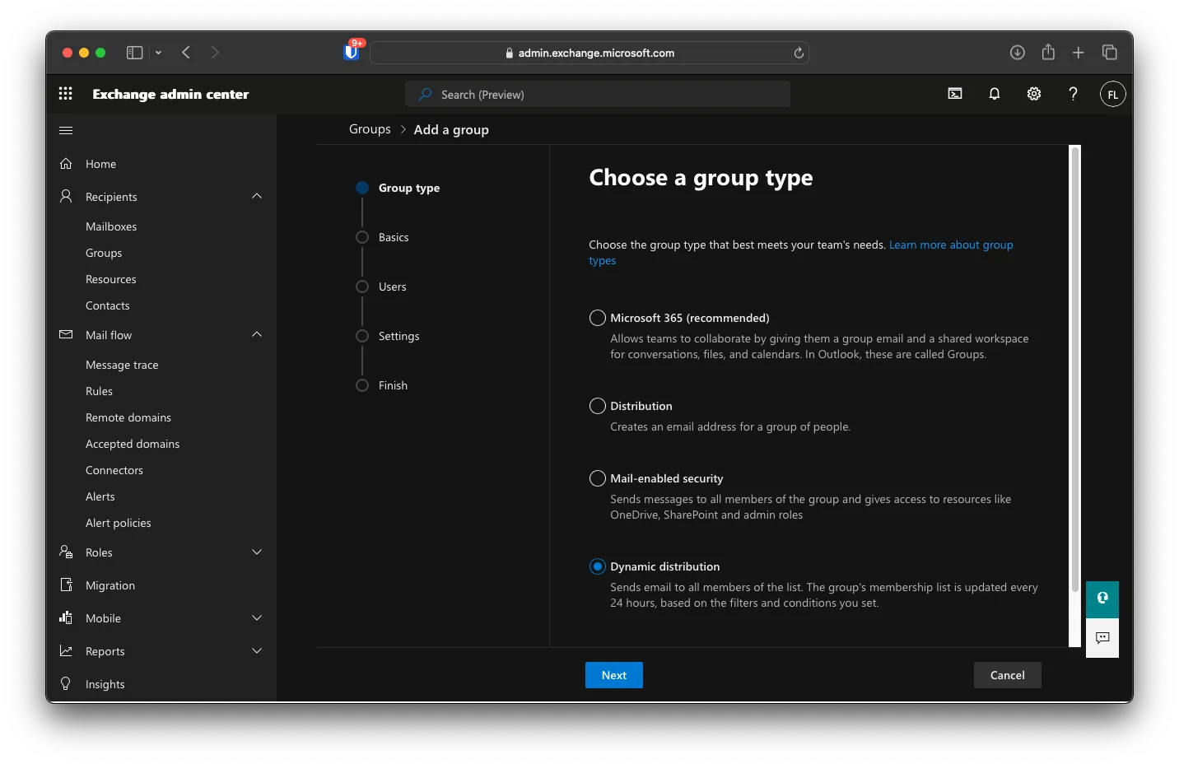Click the Home house icon
The width and height of the screenshot is (1179, 764).
[x=66, y=164]
